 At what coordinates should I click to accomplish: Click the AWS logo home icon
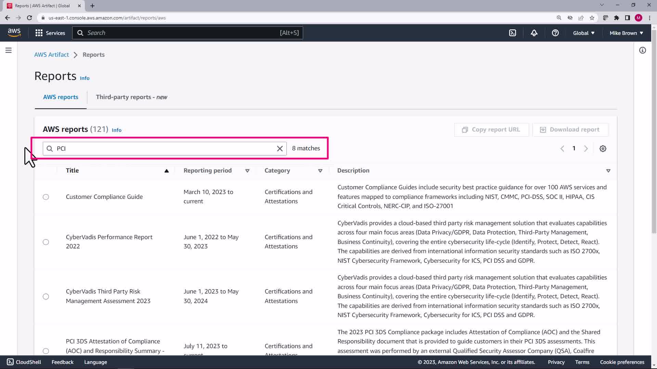click(x=14, y=33)
